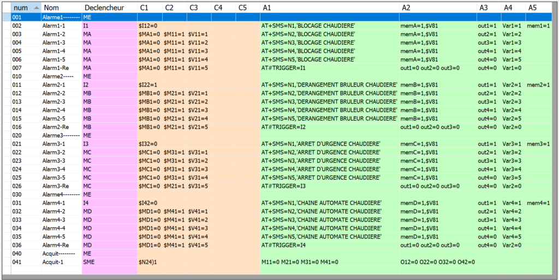Select the A1 column header

tap(267, 8)
